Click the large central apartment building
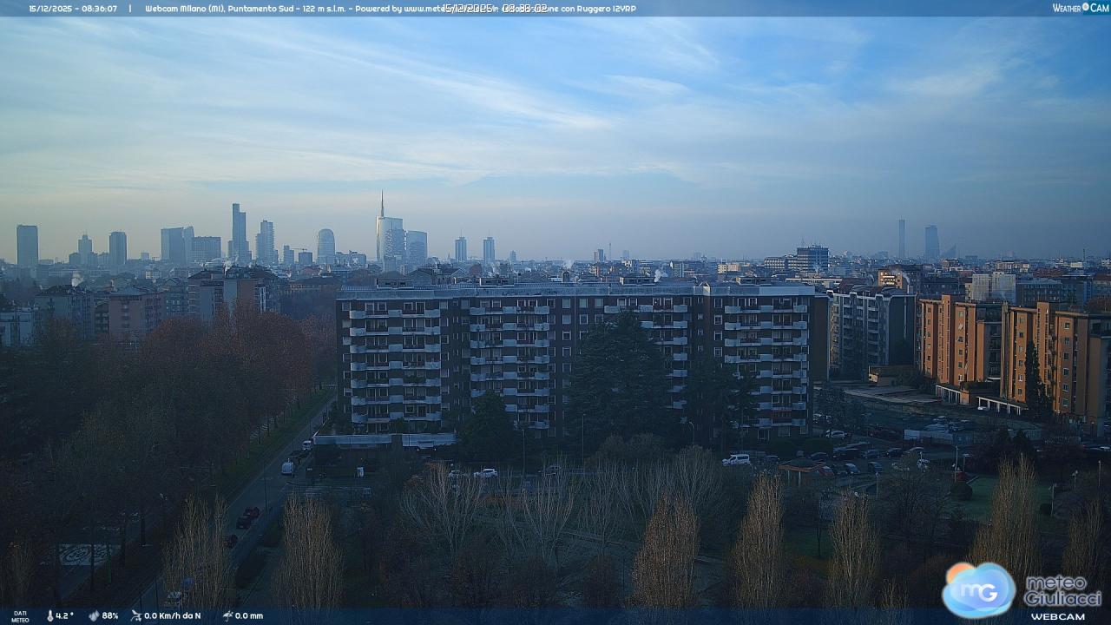 [x=573, y=356]
